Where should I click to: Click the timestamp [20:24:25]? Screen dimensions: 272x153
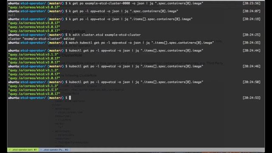point(251,35)
